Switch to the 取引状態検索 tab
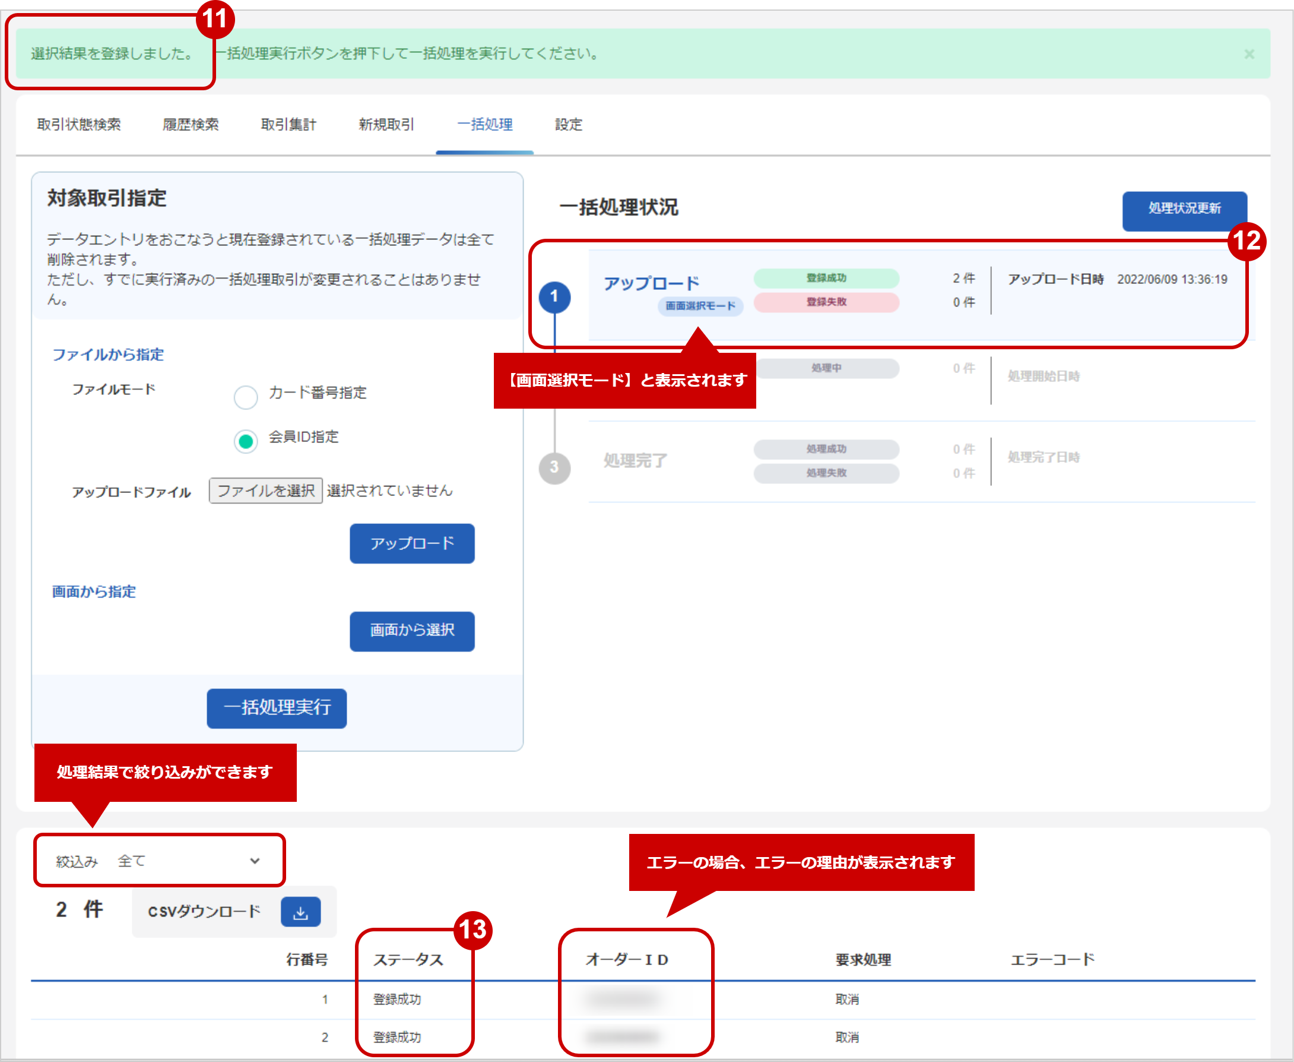 (79, 124)
